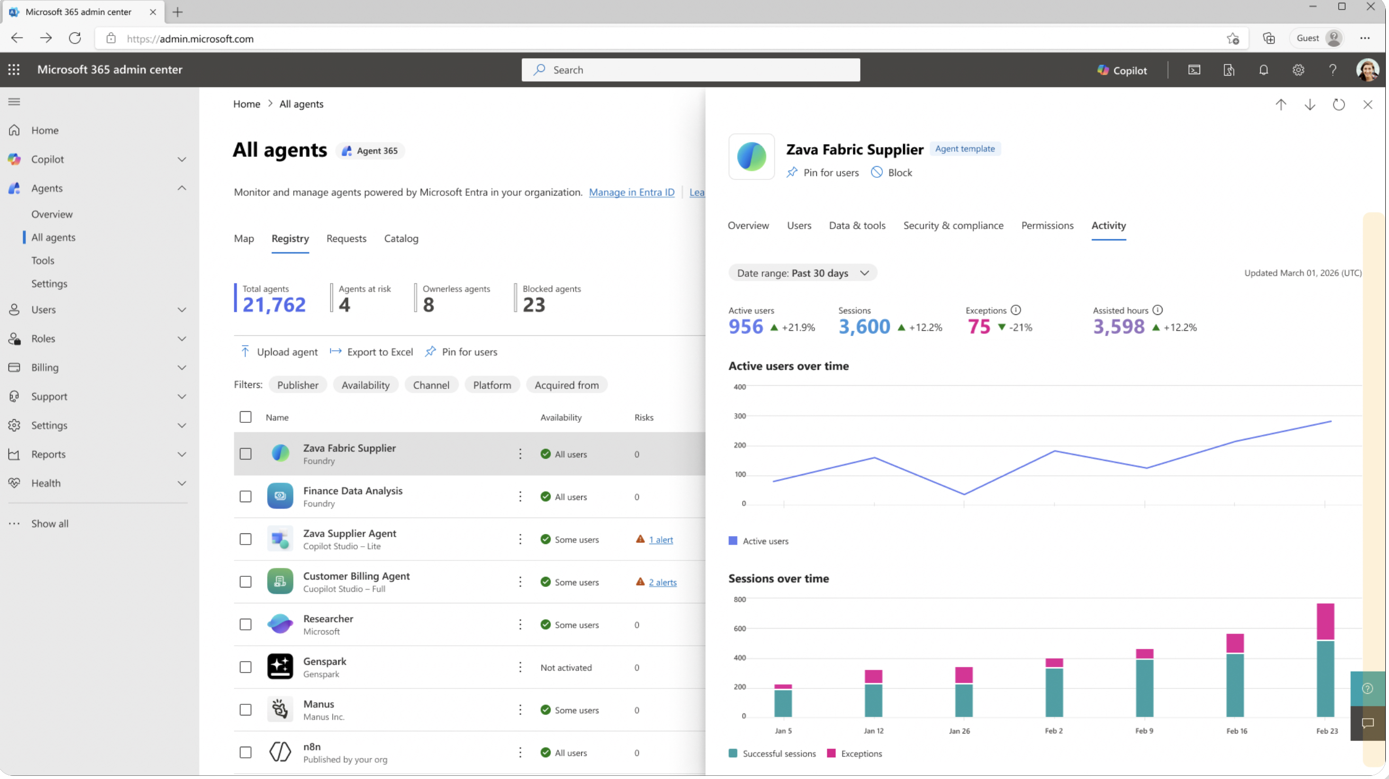
Task: Follow the Manage in Entra ID link
Action: point(632,192)
